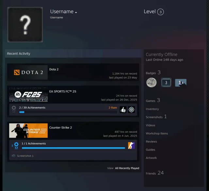Select the level 3 square badge
The width and height of the screenshot is (209, 191).
pyautogui.click(x=166, y=82)
